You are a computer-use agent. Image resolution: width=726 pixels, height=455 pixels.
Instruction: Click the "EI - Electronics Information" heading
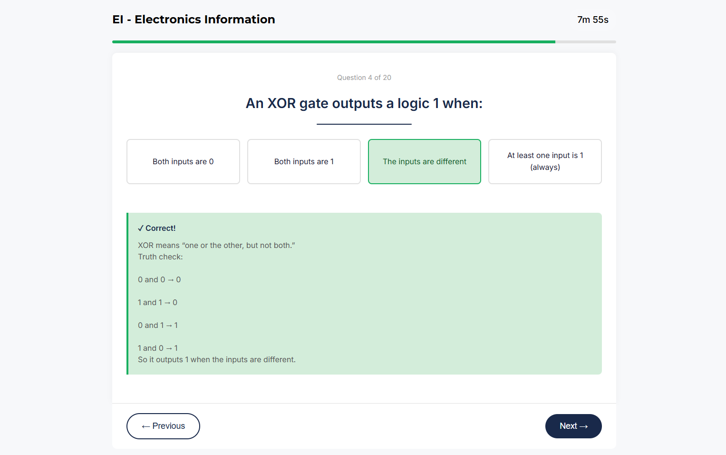click(194, 20)
